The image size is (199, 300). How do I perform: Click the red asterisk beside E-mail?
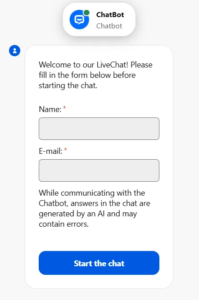tap(65, 149)
